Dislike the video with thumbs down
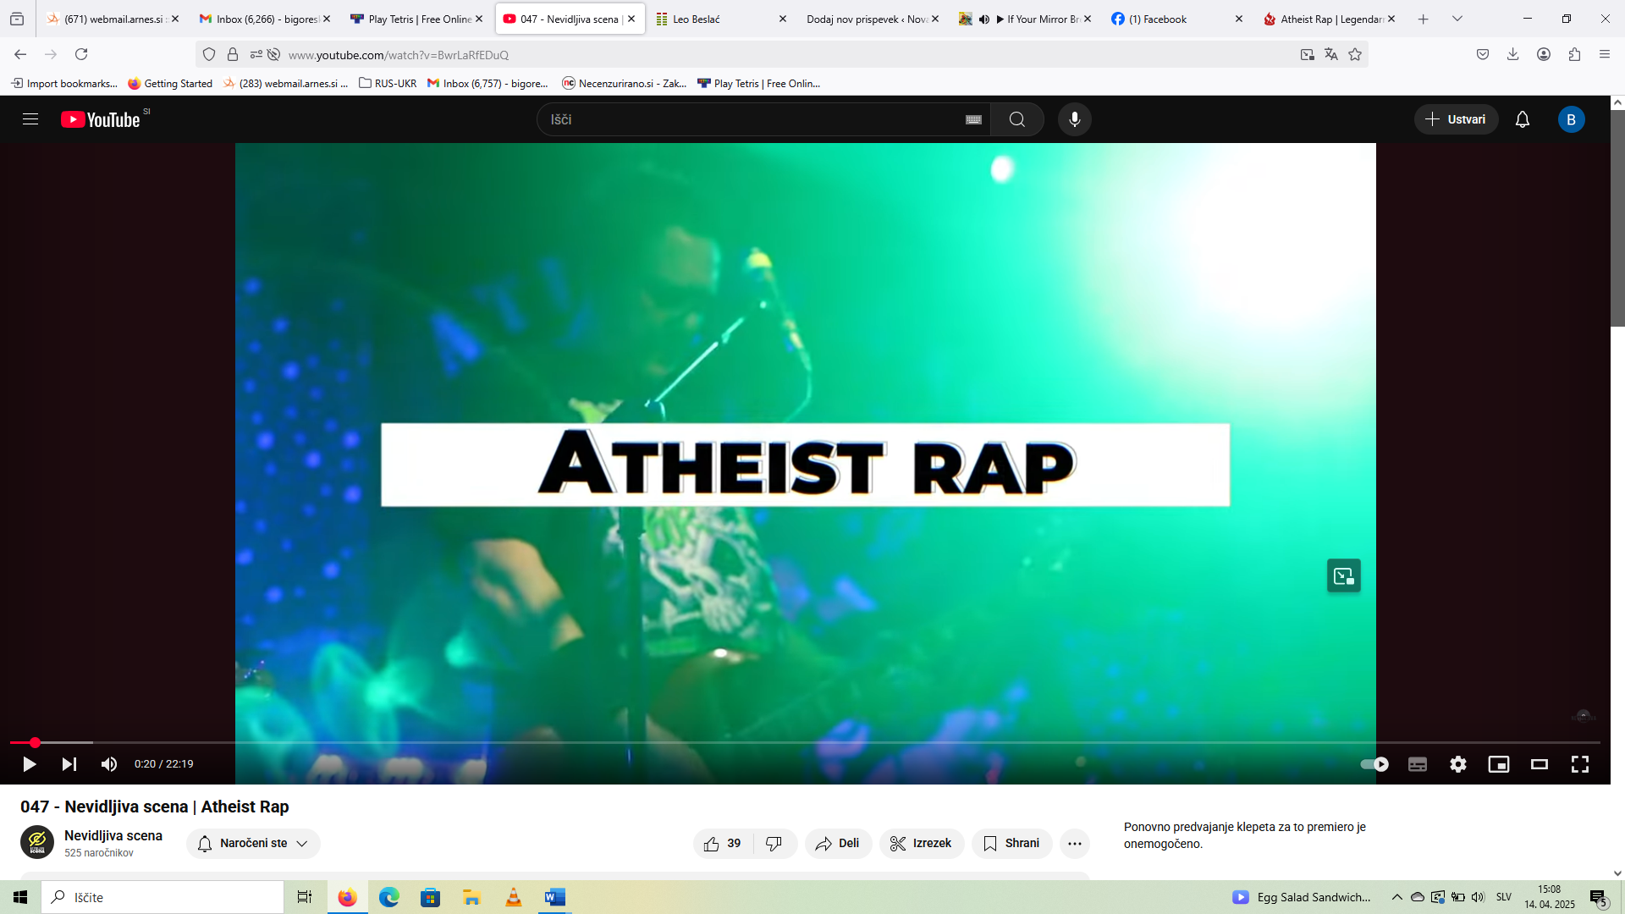 pyautogui.click(x=774, y=844)
